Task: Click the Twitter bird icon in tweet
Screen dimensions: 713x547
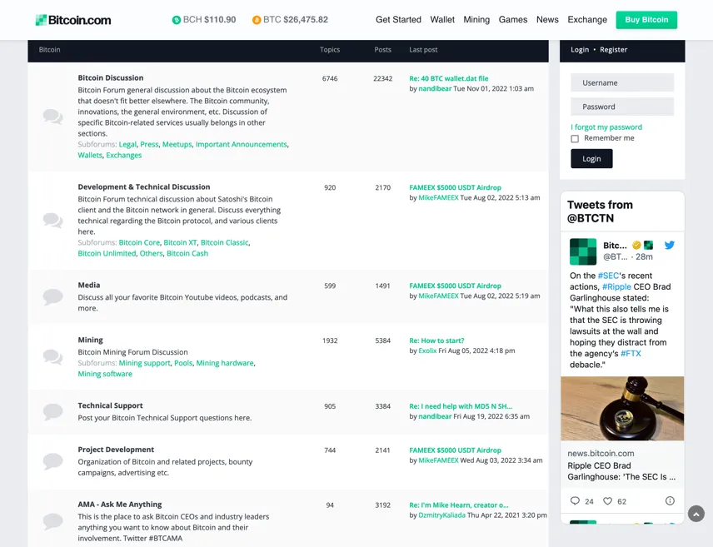Action: click(670, 245)
